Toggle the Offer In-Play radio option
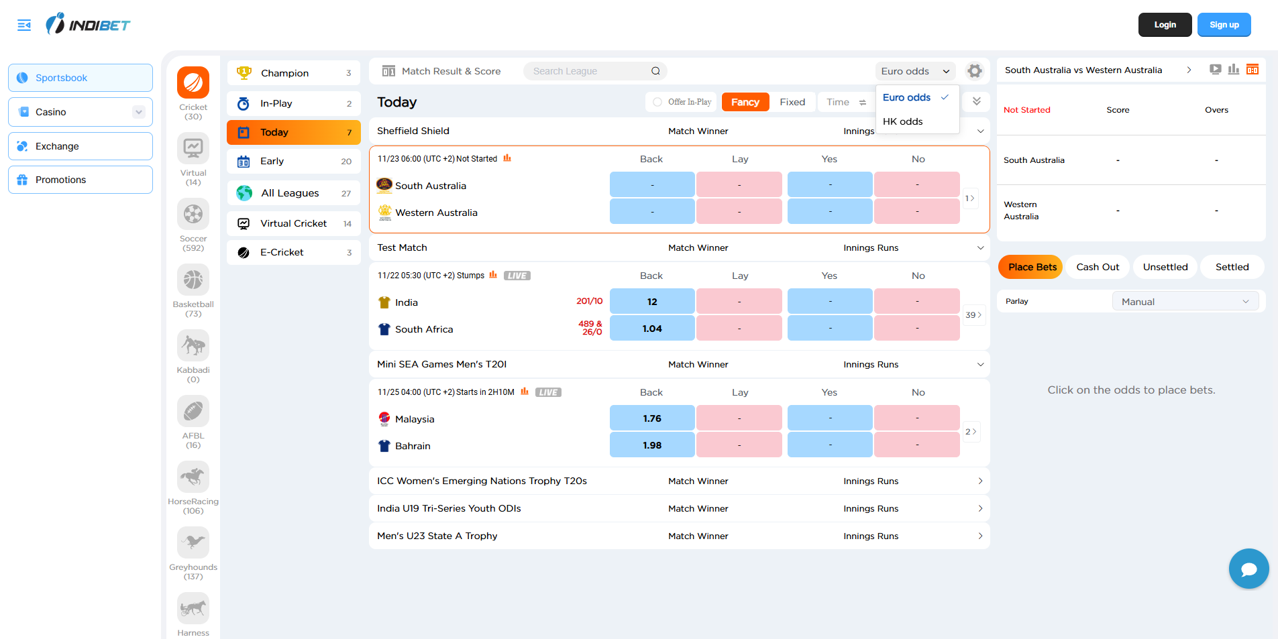The image size is (1278, 639). pos(657,102)
